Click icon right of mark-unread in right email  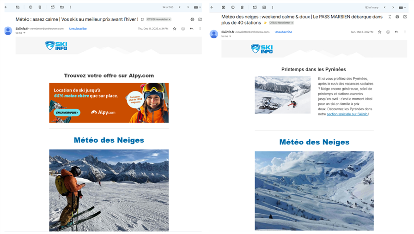(264, 7)
